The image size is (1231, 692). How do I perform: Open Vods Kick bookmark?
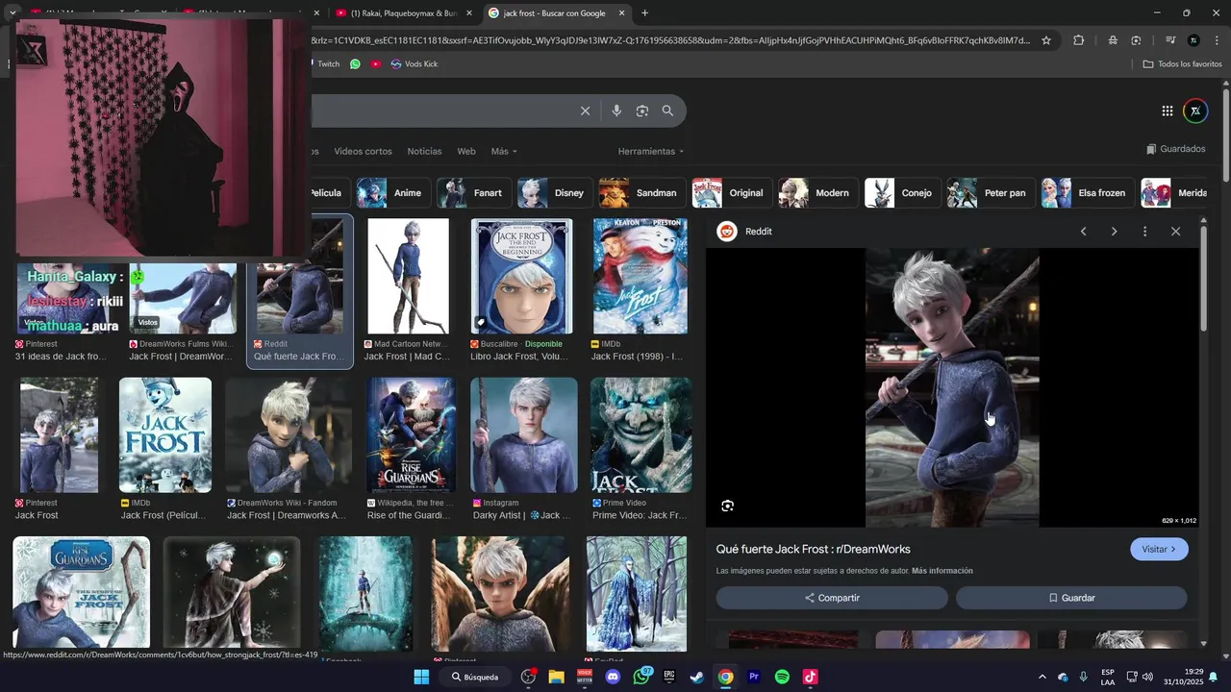415,63
